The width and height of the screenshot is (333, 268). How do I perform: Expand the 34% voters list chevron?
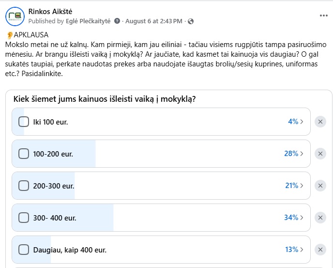pos(302,218)
